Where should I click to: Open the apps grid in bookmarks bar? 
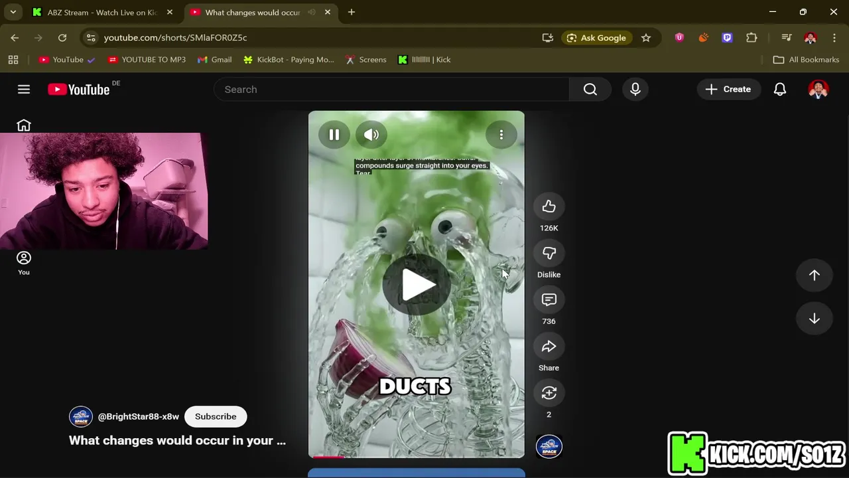click(13, 60)
